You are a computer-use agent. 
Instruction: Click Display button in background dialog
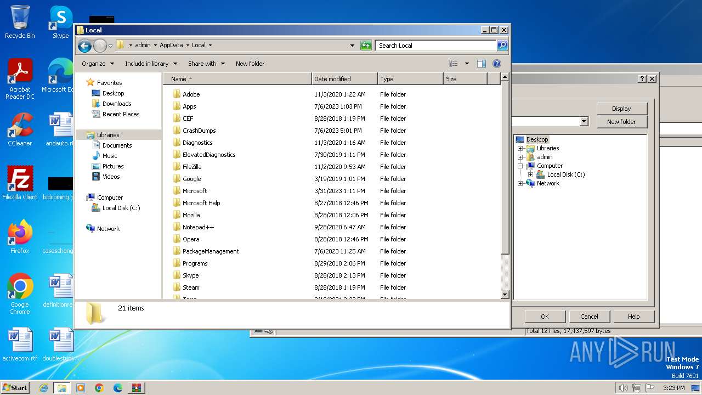(621, 109)
